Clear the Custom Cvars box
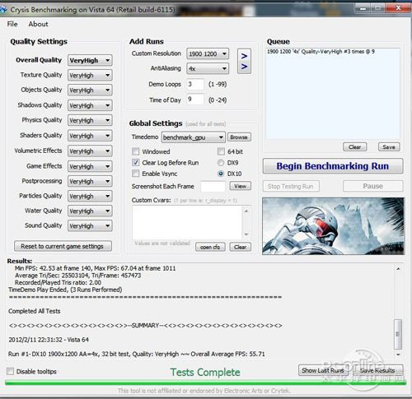The image size is (412, 399). coord(240,247)
